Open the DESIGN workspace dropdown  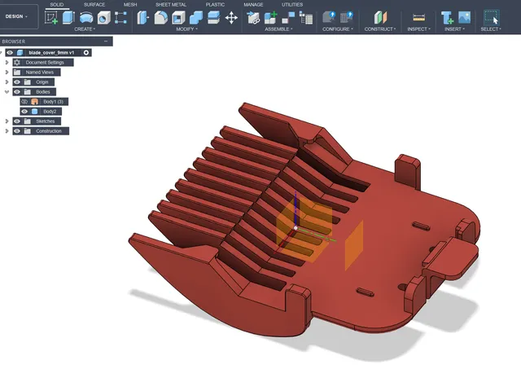[x=16, y=16]
